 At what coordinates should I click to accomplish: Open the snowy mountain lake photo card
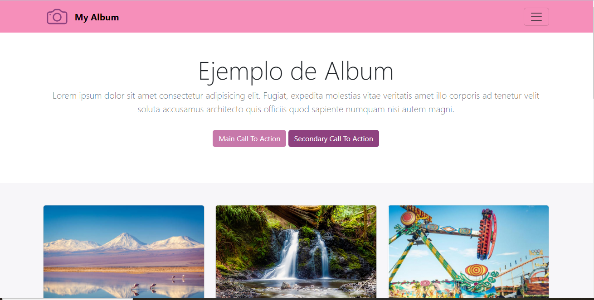(124, 252)
